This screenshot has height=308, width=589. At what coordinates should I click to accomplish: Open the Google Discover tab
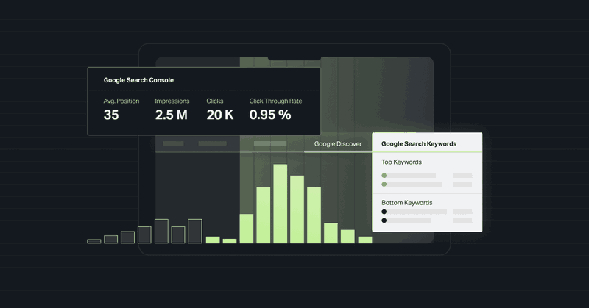[x=338, y=144]
